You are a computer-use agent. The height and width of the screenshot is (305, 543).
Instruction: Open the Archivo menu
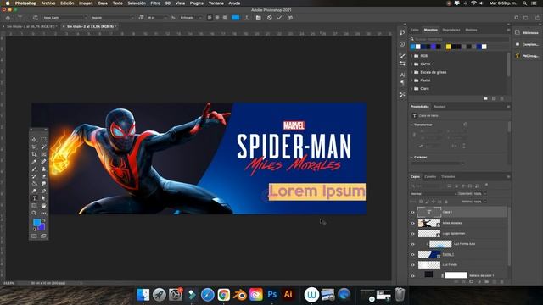(x=48, y=3)
